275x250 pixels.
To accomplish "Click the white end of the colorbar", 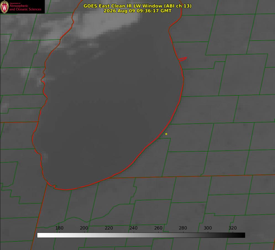I will coord(40,235).
